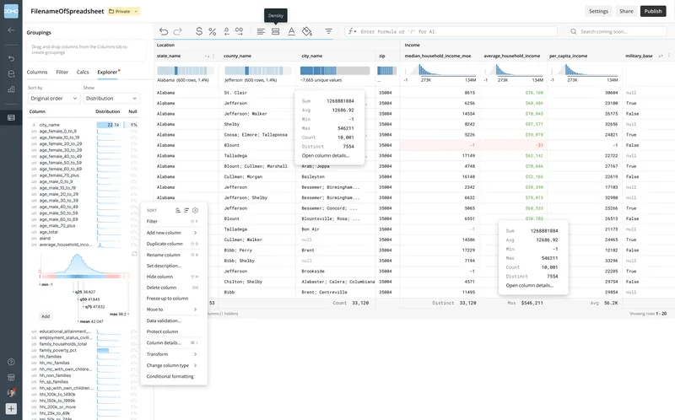
Task: Switch to the Filter tab
Action: (x=62, y=73)
